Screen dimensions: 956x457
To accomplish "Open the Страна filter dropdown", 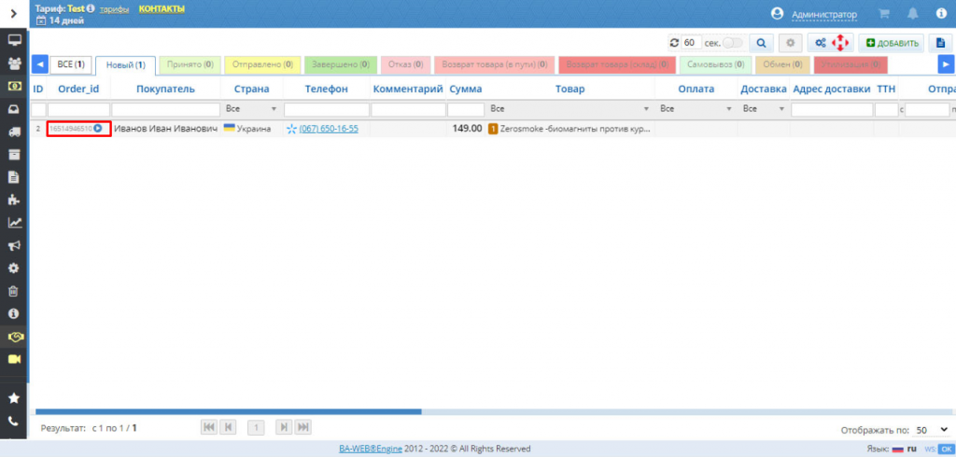I will click(251, 109).
